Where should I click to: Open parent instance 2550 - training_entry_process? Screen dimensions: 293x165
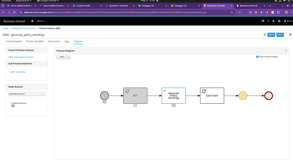[21, 57]
